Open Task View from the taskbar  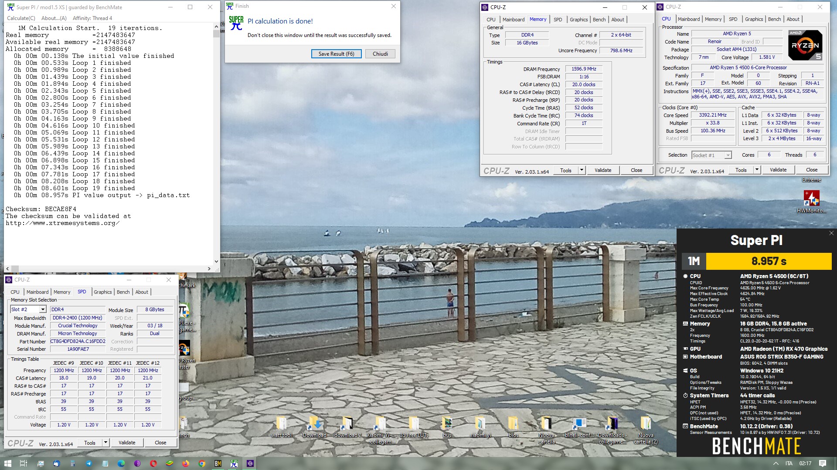point(24,463)
